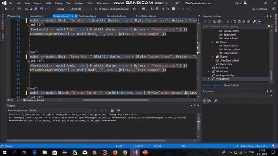Open the Debug menu
Viewport: 278px width, 156px height.
tap(59, 3)
